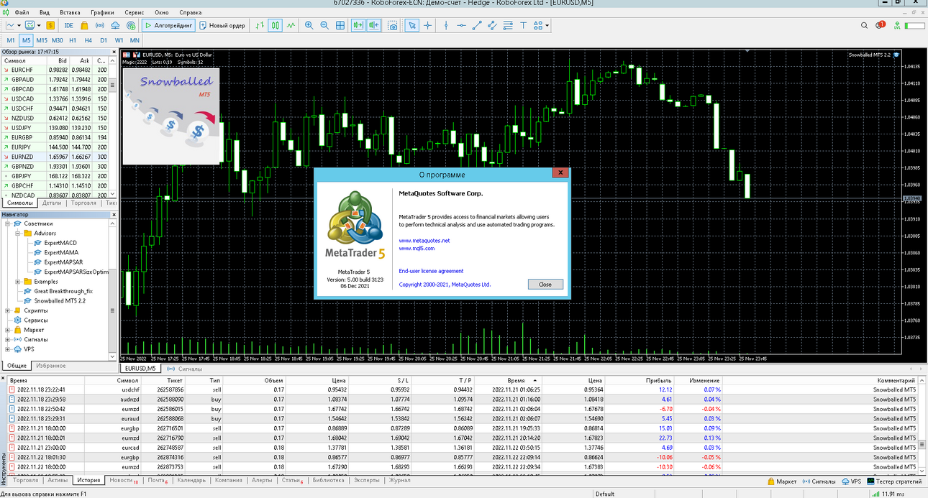
Task: Expand the Examples folder
Action: [18, 282]
